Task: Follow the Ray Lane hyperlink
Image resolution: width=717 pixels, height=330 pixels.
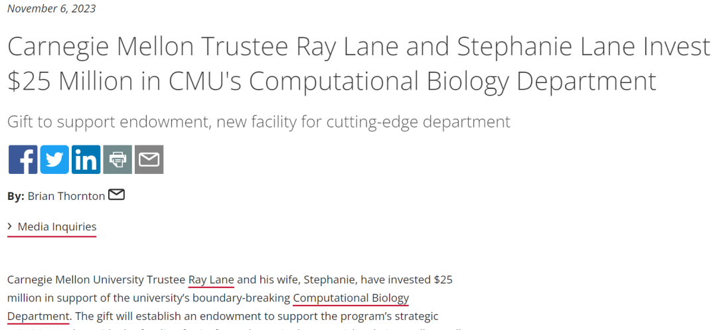Action: (211, 280)
